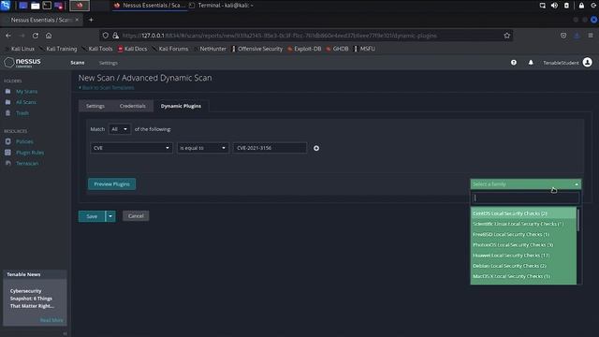
Task: Close the Nessus Essentials browser tab
Action: tap(77, 20)
